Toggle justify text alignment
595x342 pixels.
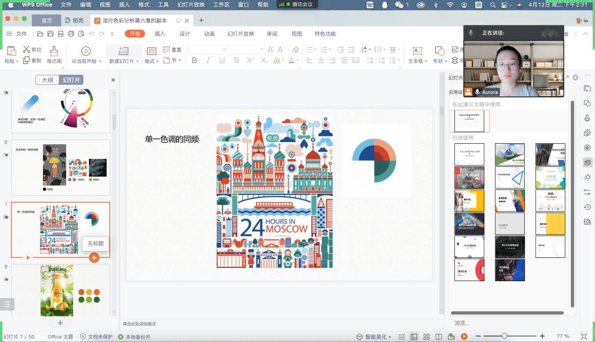point(344,60)
